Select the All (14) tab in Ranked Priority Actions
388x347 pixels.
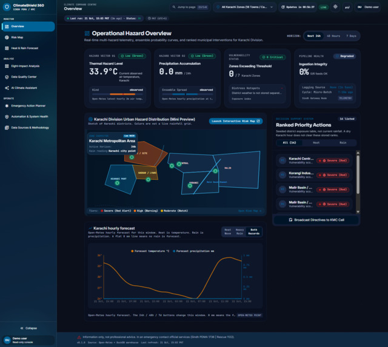tap(289, 142)
